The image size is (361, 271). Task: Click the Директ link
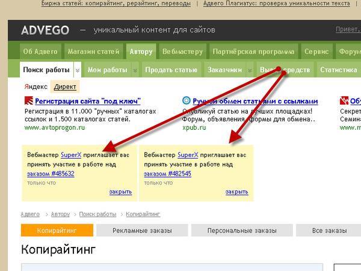pos(65,87)
